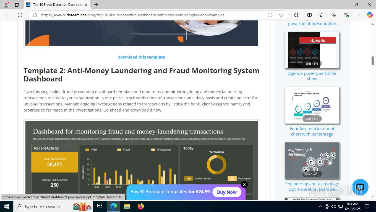Viewport: 376px width, 212px height.
Task: Open the notification center icon
Action: [x=367, y=206]
